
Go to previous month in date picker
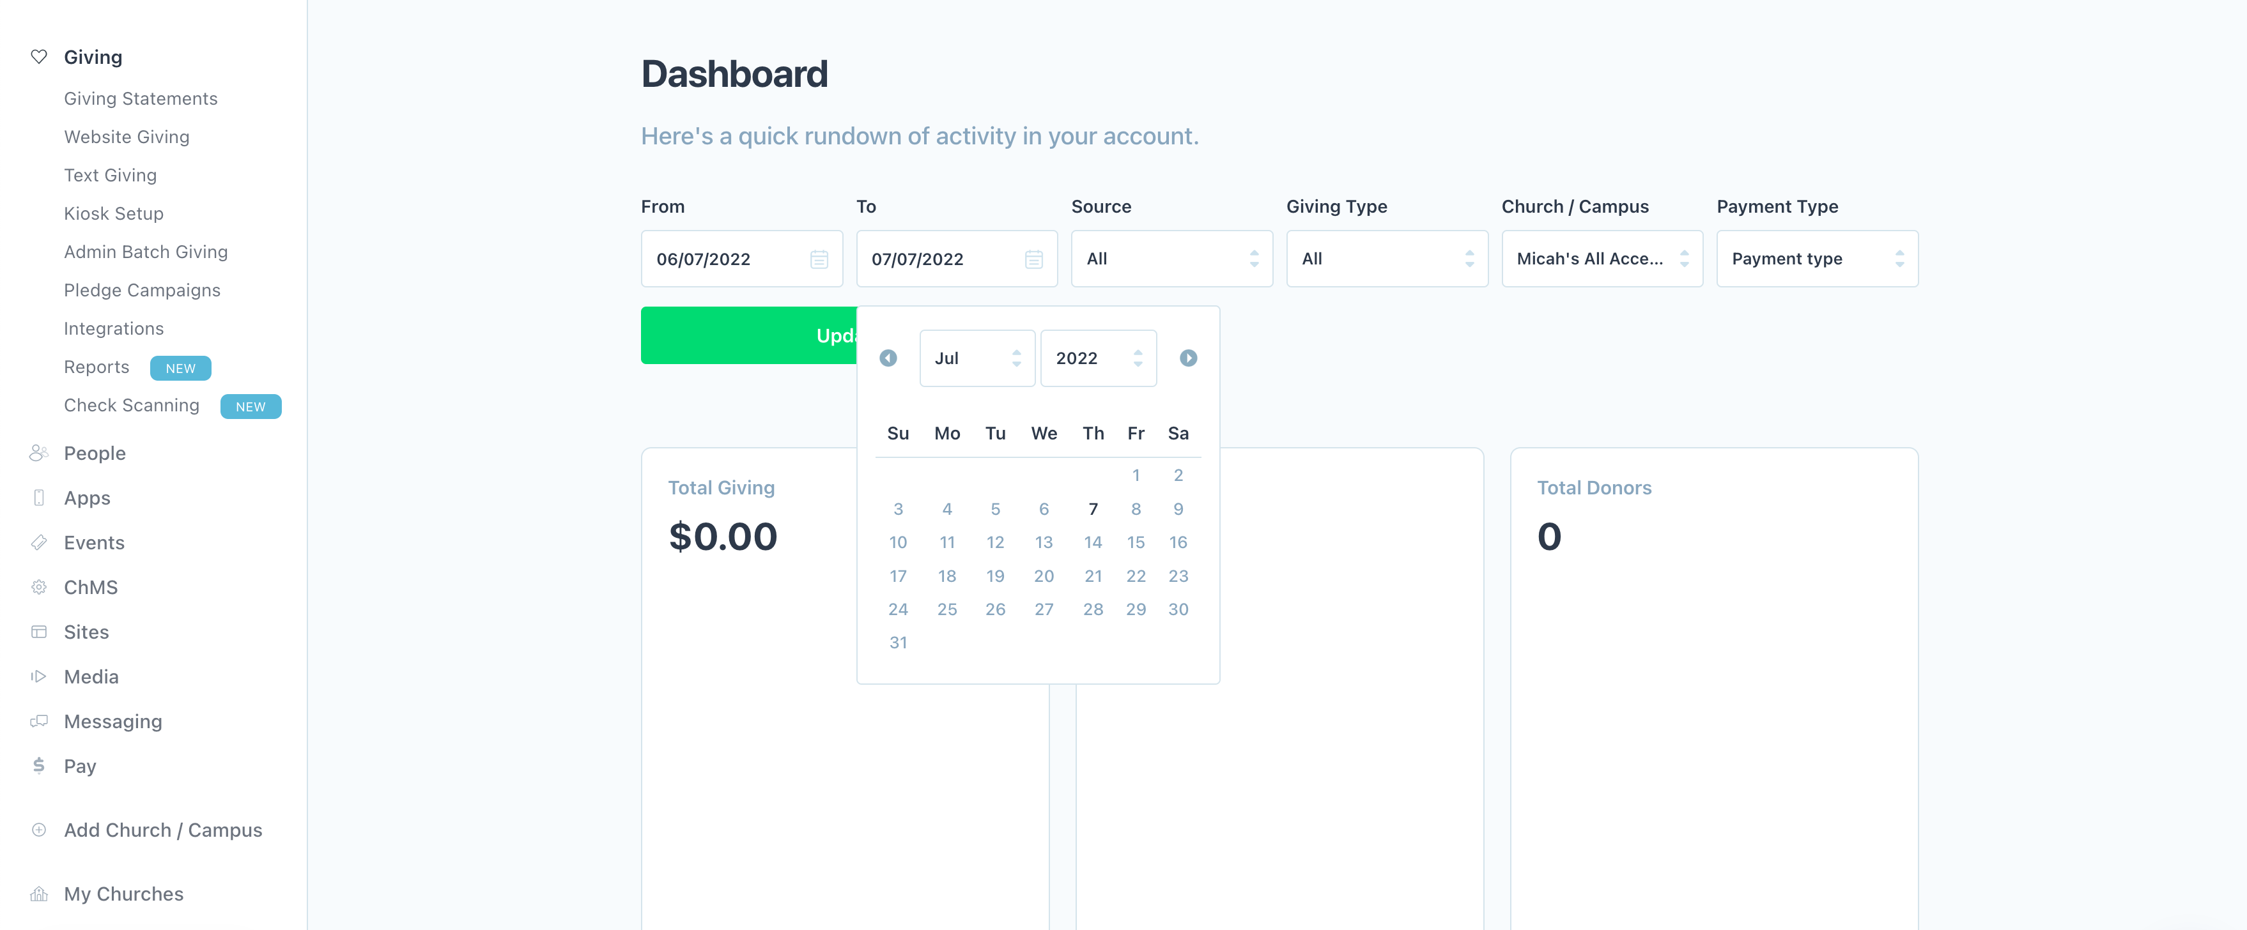click(x=888, y=358)
